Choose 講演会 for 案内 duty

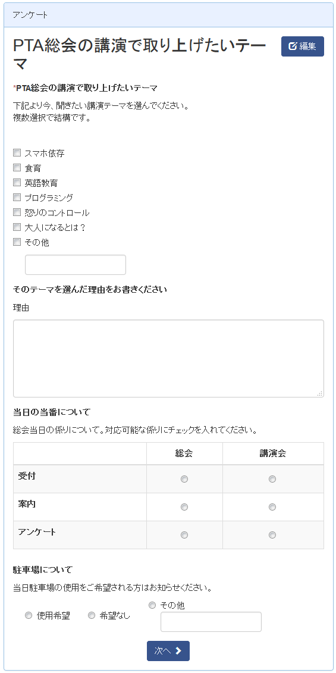[x=272, y=507]
